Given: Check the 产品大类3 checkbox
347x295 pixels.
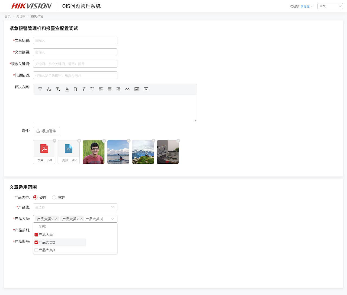Looking at the screenshot, I should [36, 250].
